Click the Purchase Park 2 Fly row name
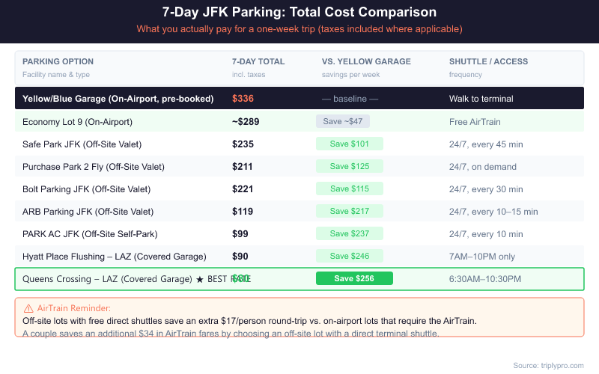The width and height of the screenshot is (599, 374). pos(93,166)
